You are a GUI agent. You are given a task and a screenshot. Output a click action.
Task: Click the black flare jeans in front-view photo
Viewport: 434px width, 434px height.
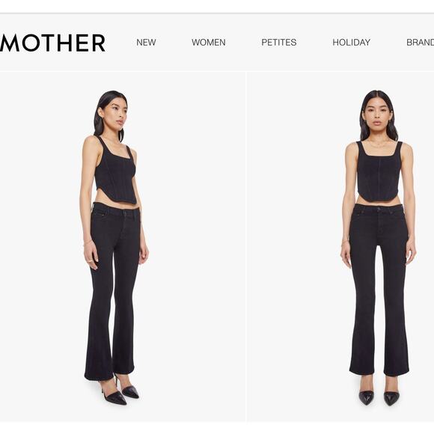pos(379,290)
